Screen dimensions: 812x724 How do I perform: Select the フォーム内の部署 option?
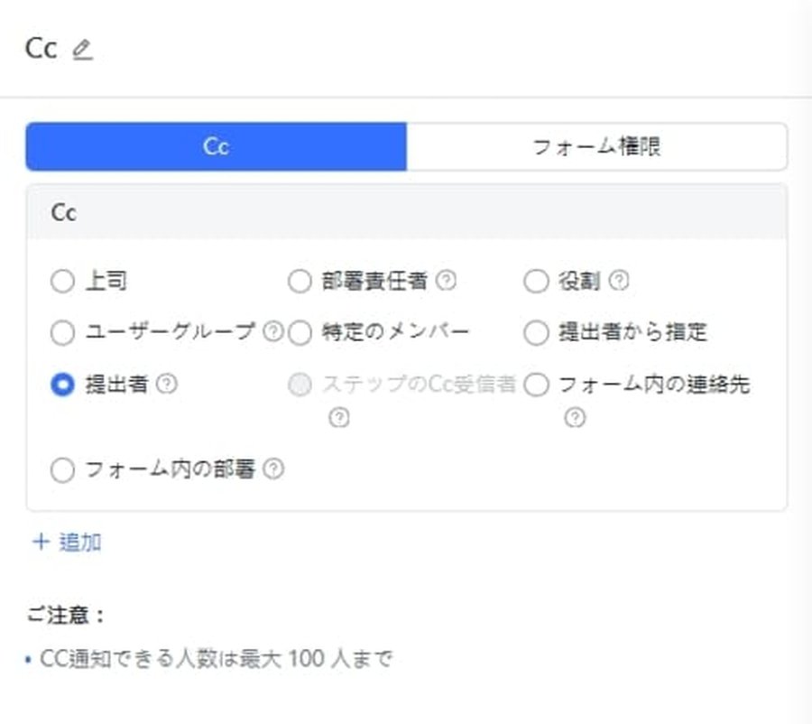pyautogui.click(x=62, y=469)
